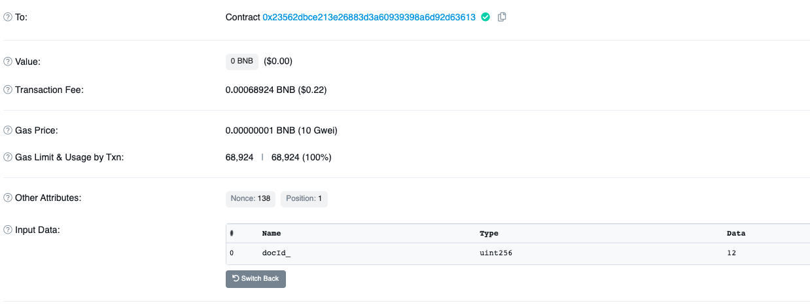Click the Input Data: label

37,230
